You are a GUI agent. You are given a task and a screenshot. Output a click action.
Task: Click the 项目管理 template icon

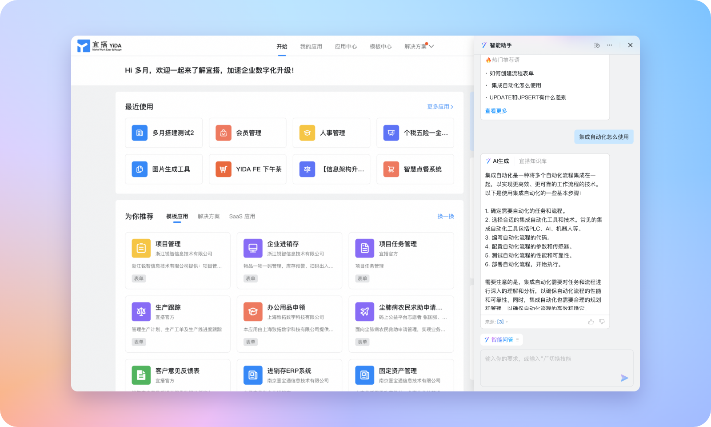click(x=141, y=248)
